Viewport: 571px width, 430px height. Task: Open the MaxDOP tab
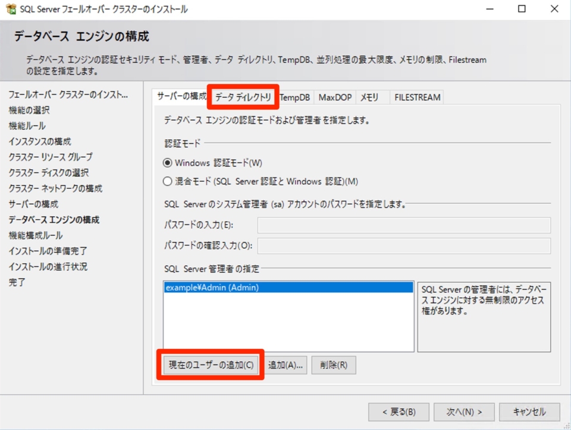click(335, 98)
